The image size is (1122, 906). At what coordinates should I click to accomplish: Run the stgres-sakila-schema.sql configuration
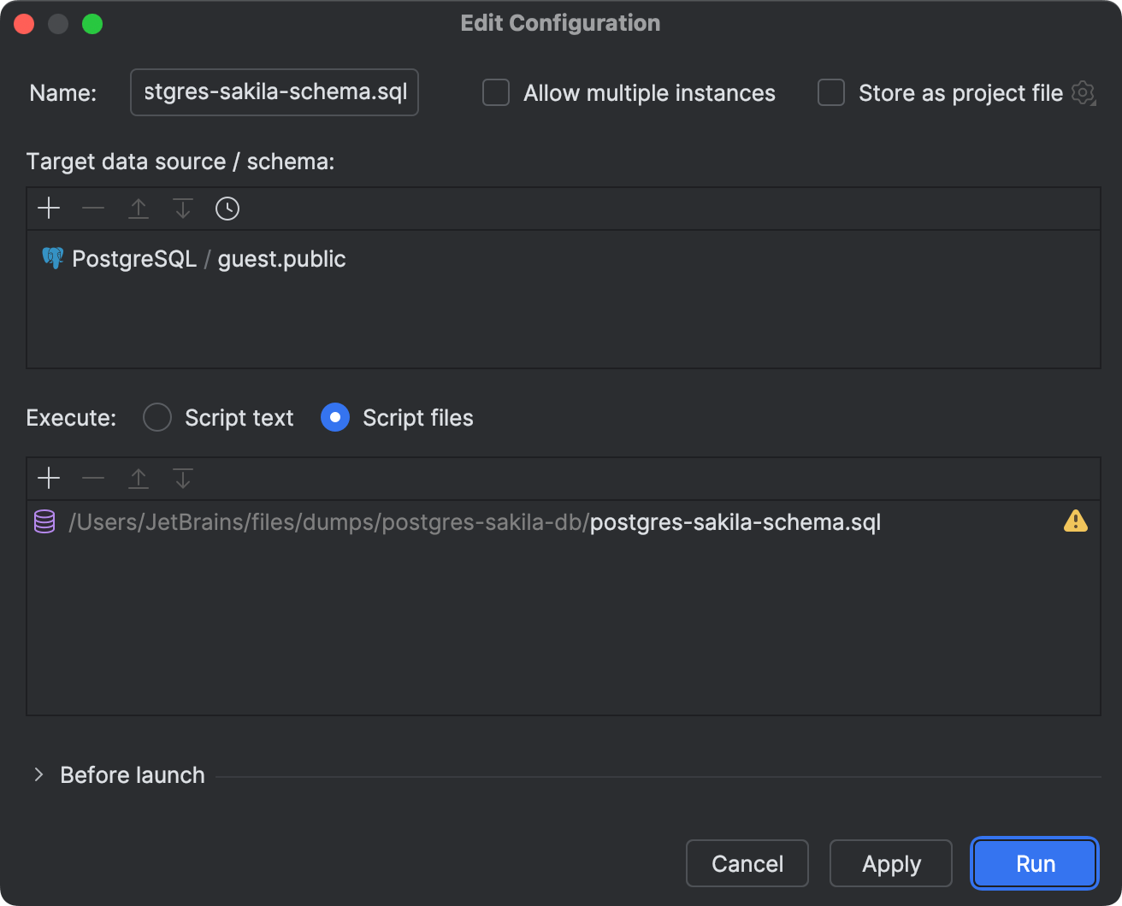click(x=1034, y=863)
